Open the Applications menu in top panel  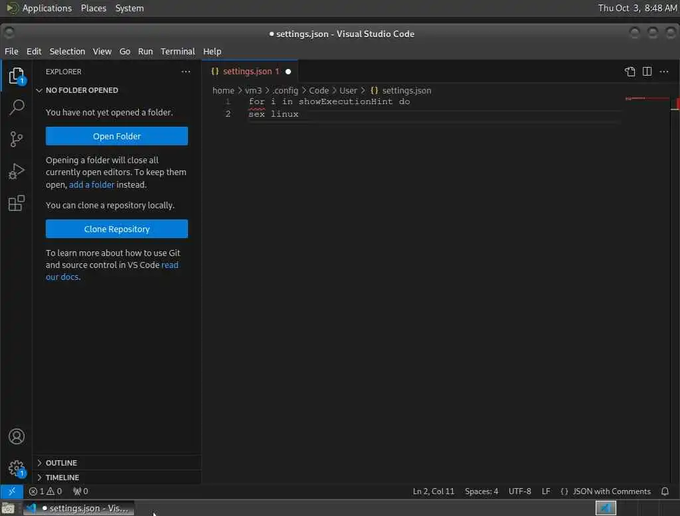(x=47, y=8)
